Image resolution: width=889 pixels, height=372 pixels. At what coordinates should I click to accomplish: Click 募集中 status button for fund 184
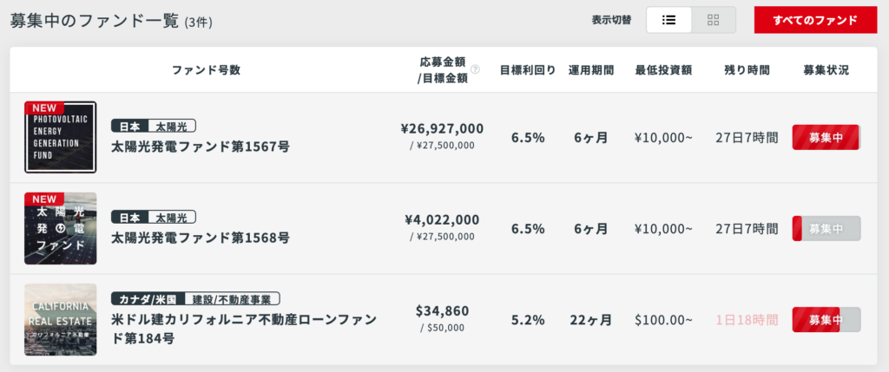pos(826,320)
